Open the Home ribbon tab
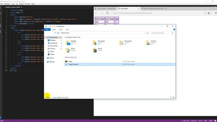The height and width of the screenshot is (122, 217). point(54,29)
